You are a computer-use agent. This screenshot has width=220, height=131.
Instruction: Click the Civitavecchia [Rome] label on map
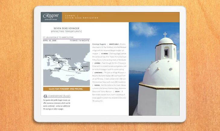[62, 59]
